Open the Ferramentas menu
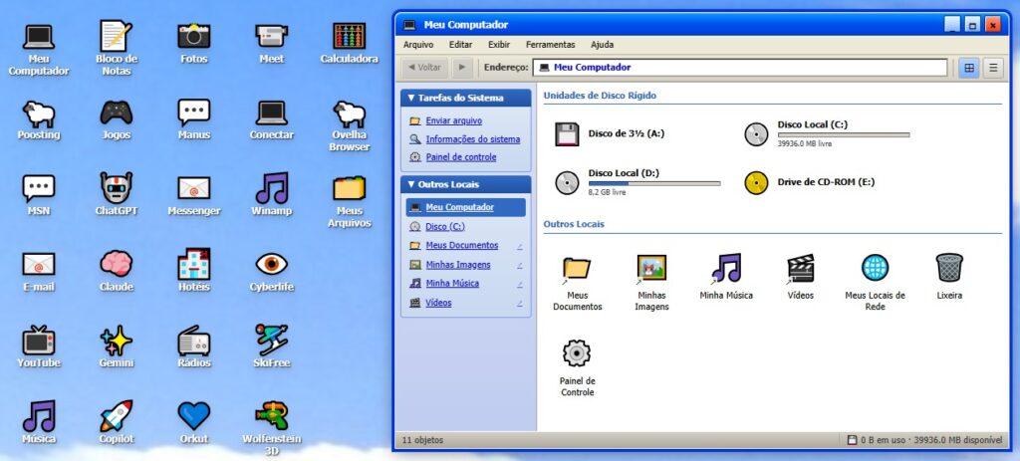 pos(550,45)
